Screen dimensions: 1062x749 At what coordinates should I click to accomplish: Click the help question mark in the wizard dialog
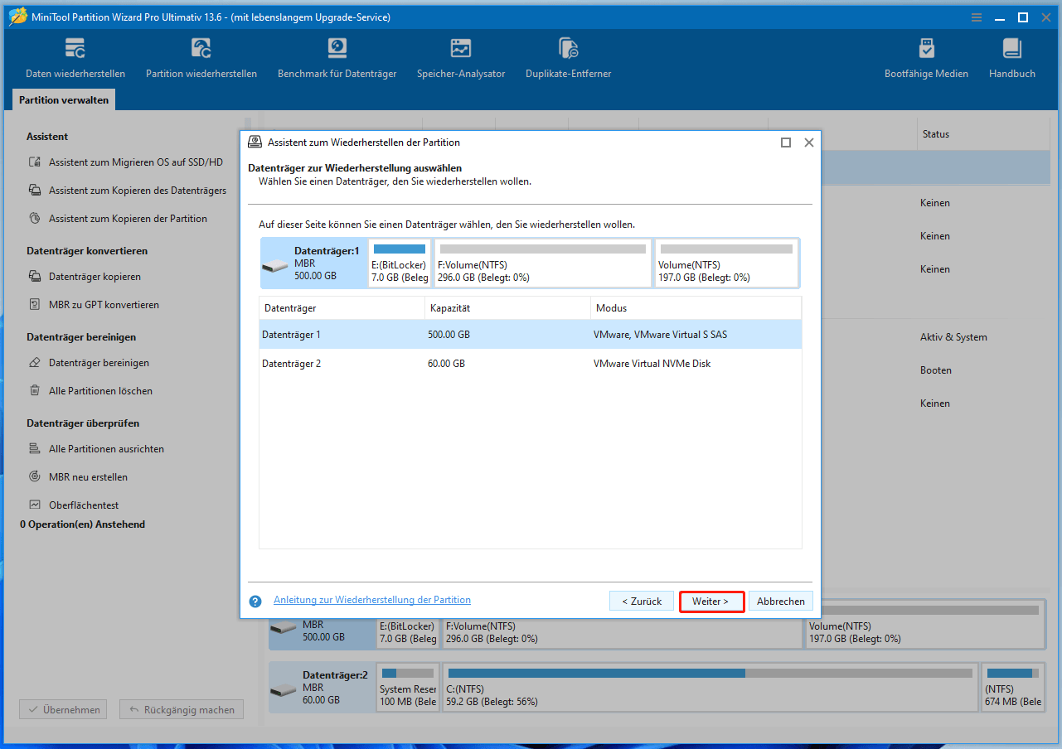[x=255, y=600]
